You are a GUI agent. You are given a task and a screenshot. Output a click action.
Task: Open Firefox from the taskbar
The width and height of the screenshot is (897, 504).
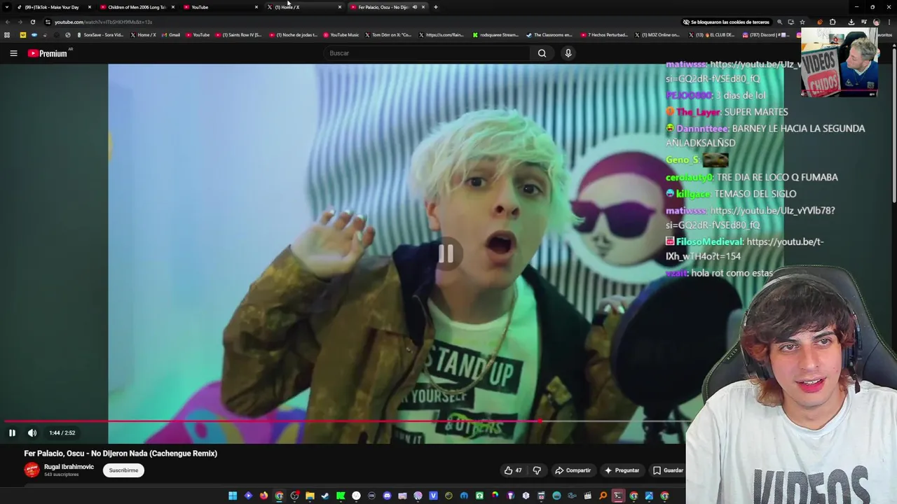(x=263, y=496)
